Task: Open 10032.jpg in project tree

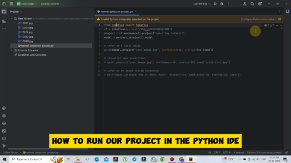Action: [x=27, y=37]
